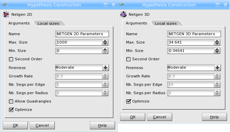
Task: Click the Netgen 3D pyramid icon
Action: (x=123, y=14)
